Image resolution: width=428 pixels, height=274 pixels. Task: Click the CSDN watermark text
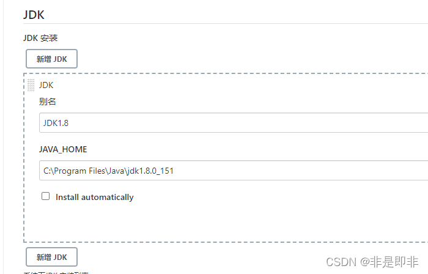(341, 262)
